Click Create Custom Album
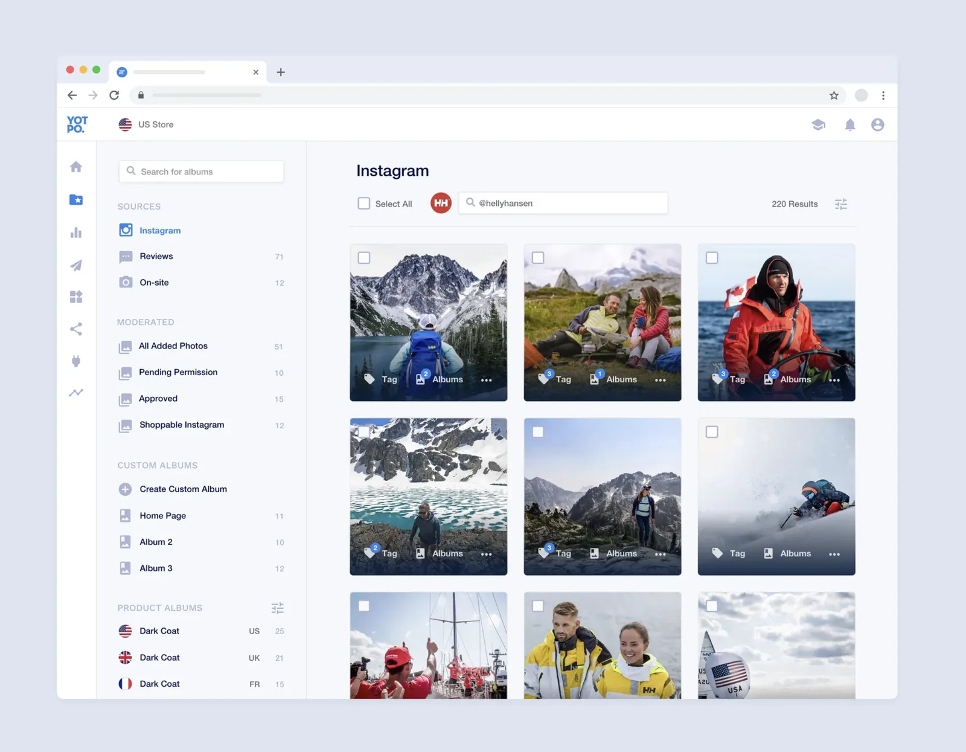 click(x=173, y=489)
